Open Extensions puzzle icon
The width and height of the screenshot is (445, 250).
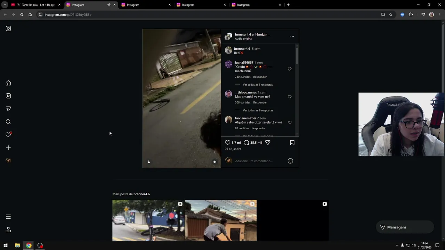click(x=411, y=15)
